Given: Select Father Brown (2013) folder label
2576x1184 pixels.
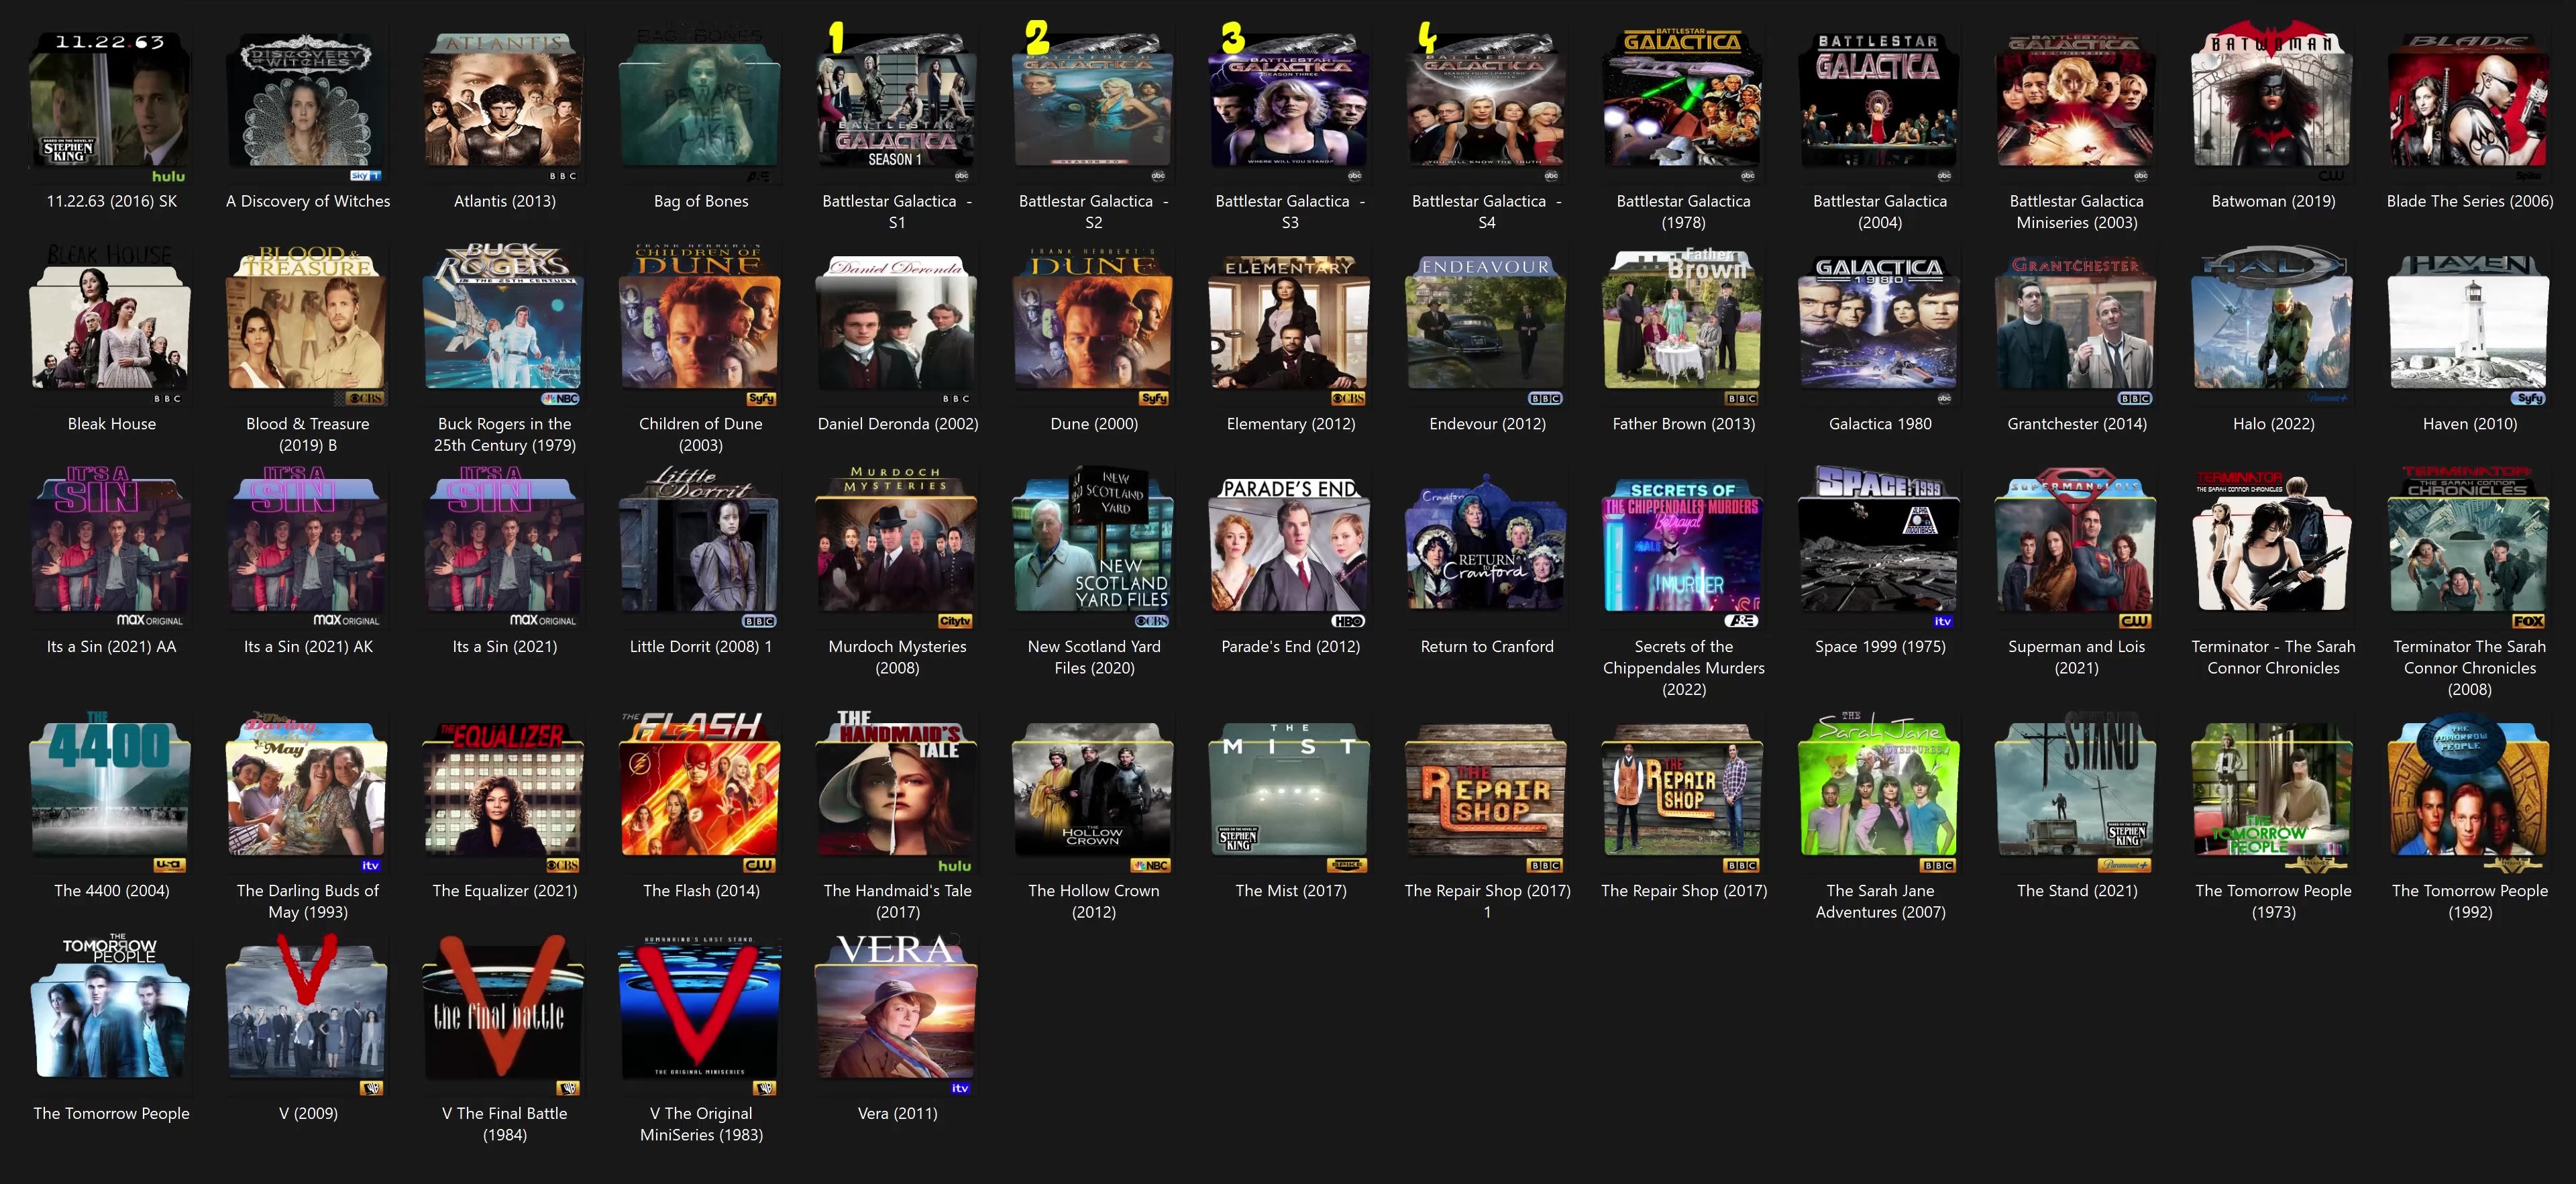Looking at the screenshot, I should (1683, 424).
